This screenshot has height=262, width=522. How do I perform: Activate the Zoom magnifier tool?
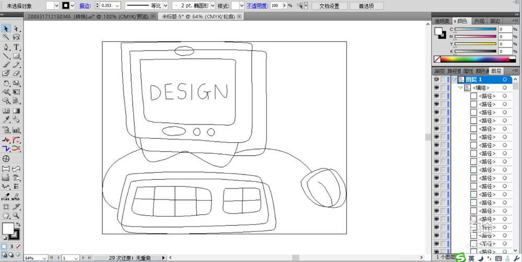click(16, 215)
